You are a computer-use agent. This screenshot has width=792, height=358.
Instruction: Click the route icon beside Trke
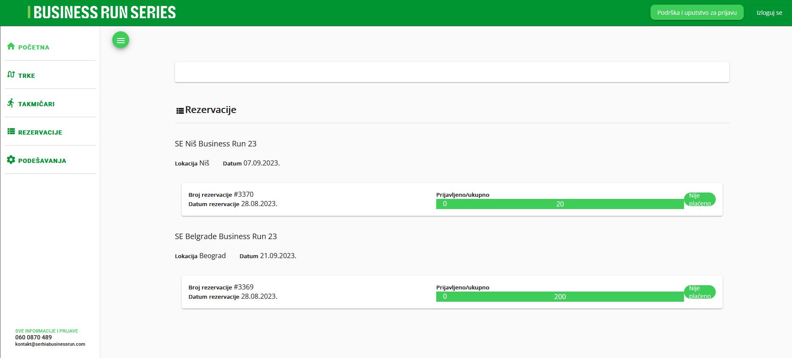(11, 74)
